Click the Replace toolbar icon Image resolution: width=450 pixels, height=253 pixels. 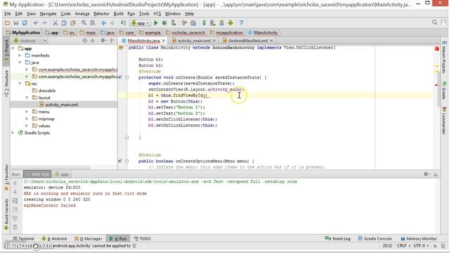92,23
